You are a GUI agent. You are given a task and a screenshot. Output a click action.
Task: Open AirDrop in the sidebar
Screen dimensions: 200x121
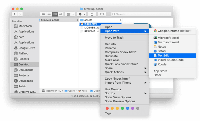click(x=23, y=53)
